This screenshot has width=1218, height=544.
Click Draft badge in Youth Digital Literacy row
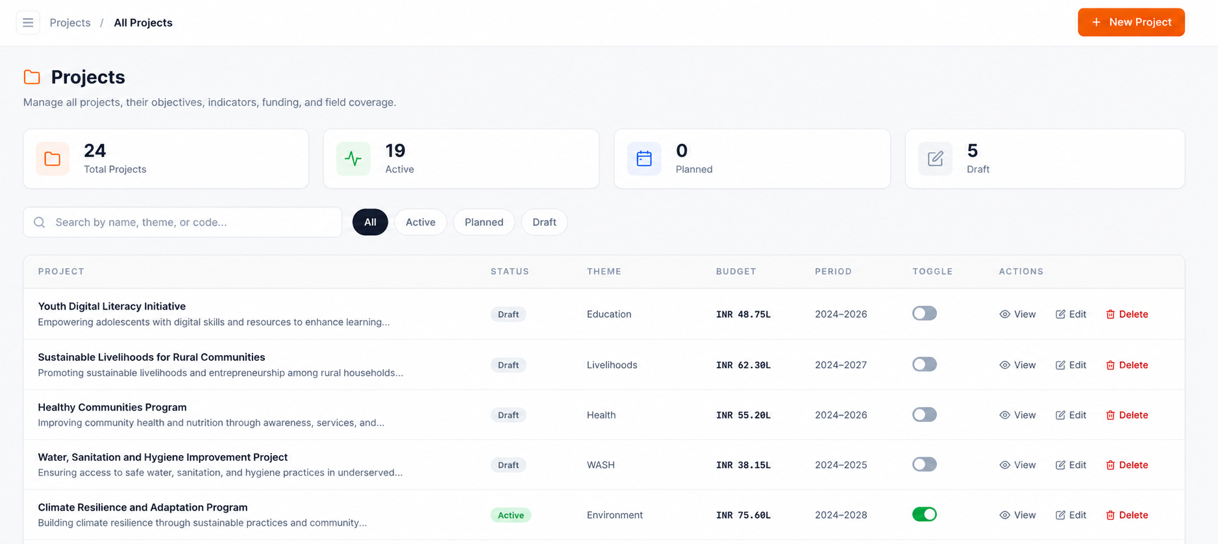tap(508, 314)
